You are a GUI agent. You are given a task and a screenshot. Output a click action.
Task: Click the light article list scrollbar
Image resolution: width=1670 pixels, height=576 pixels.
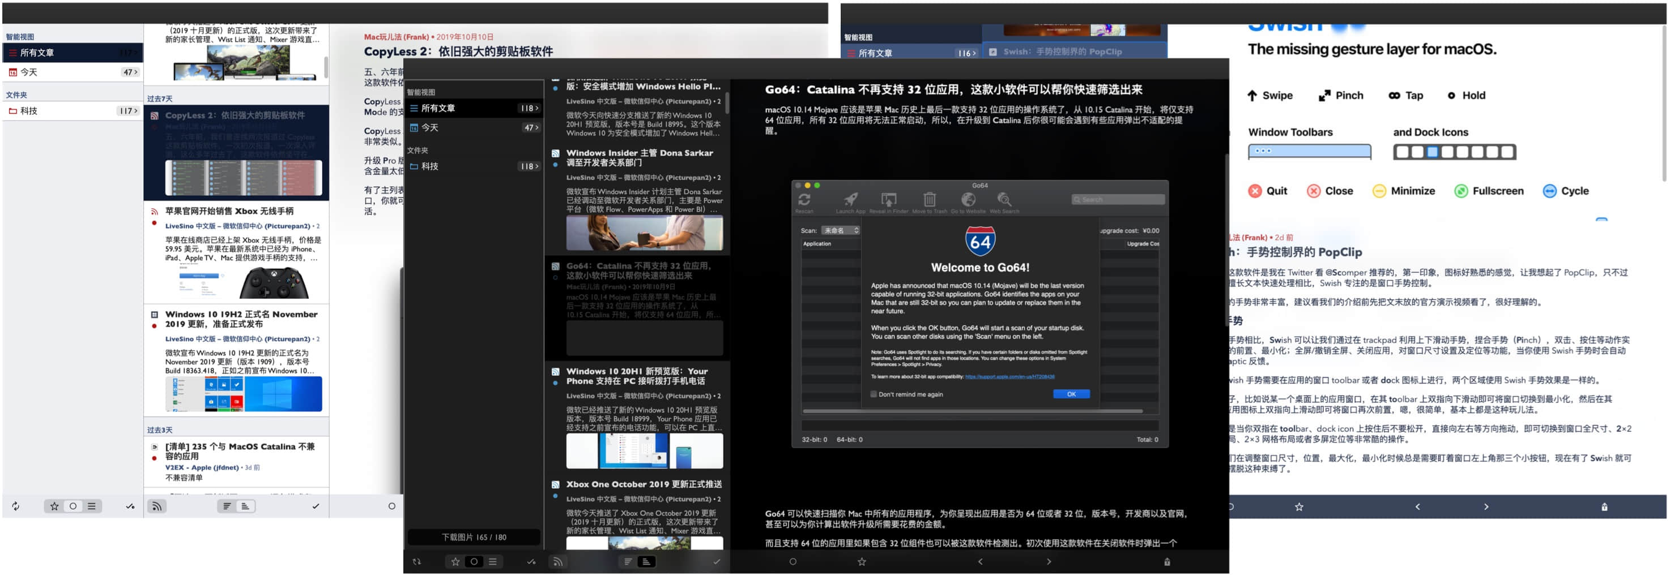326,67
